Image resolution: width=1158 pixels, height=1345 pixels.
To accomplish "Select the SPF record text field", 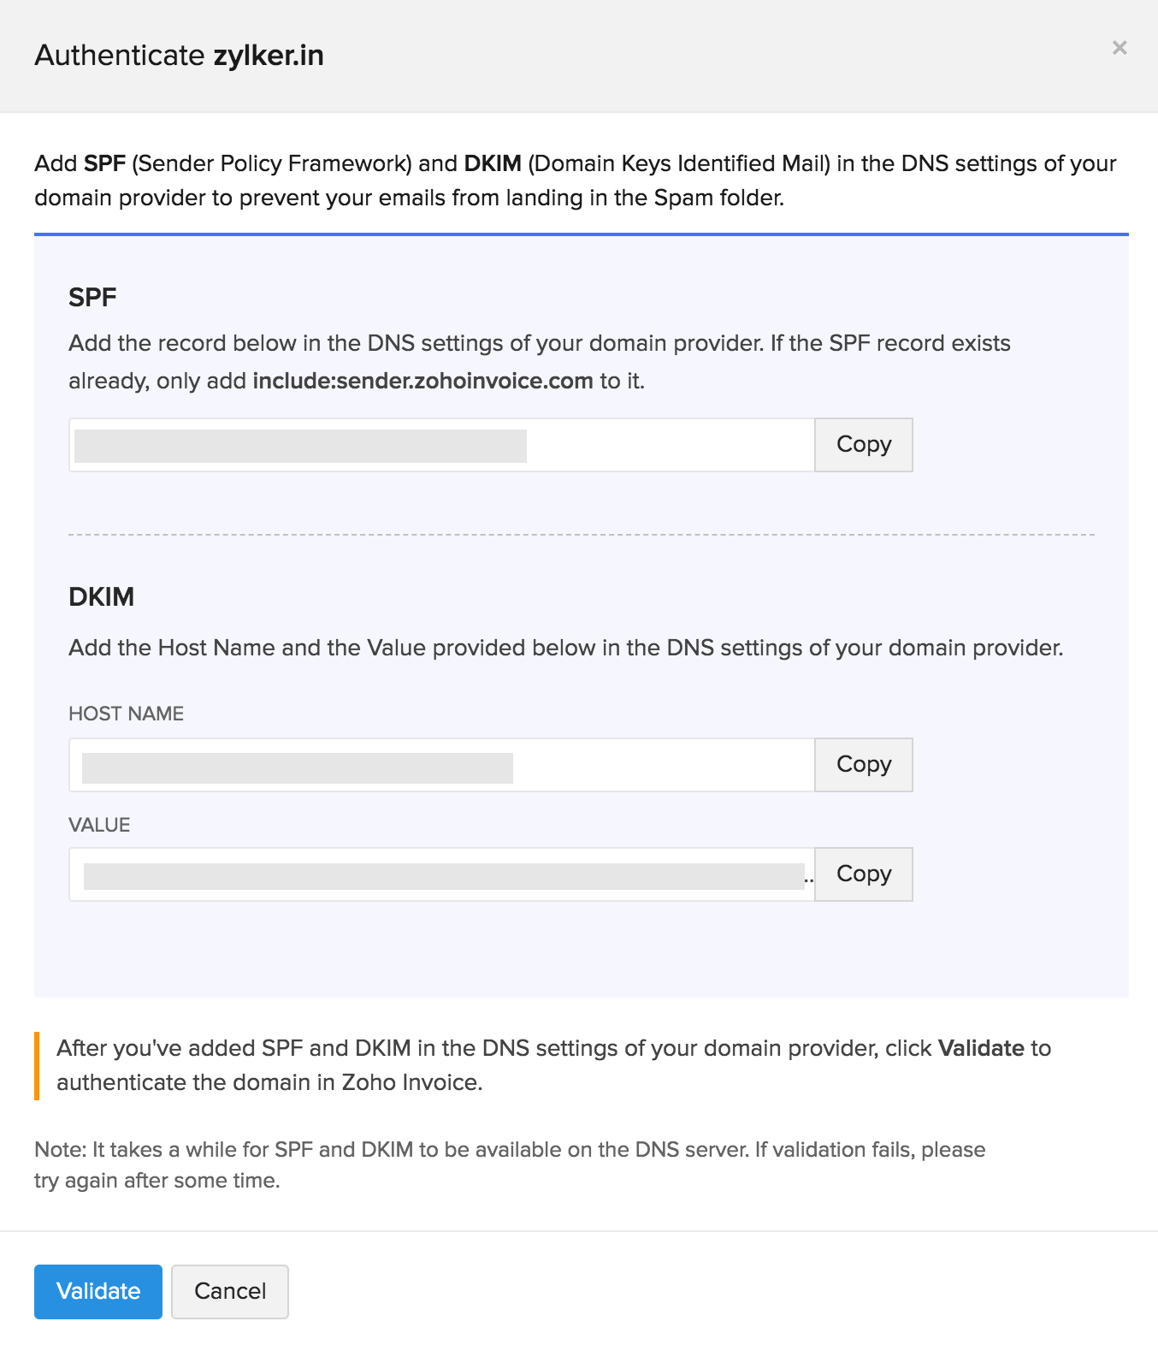I will click(428, 444).
